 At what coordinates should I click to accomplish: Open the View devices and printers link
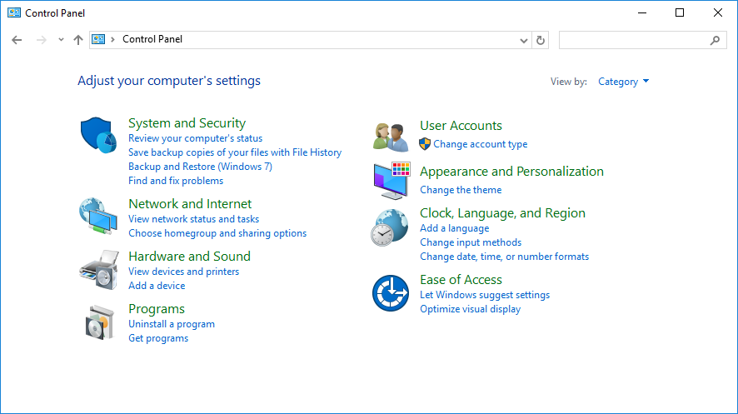click(x=183, y=272)
